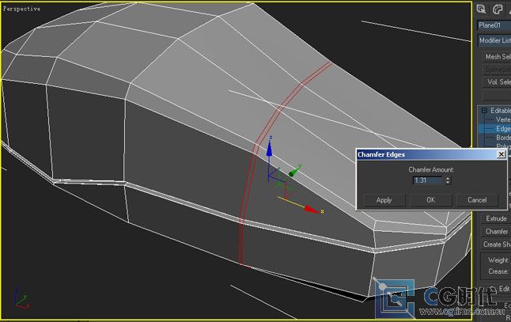Focus the Chamfer Amount value field

[x=427, y=180]
